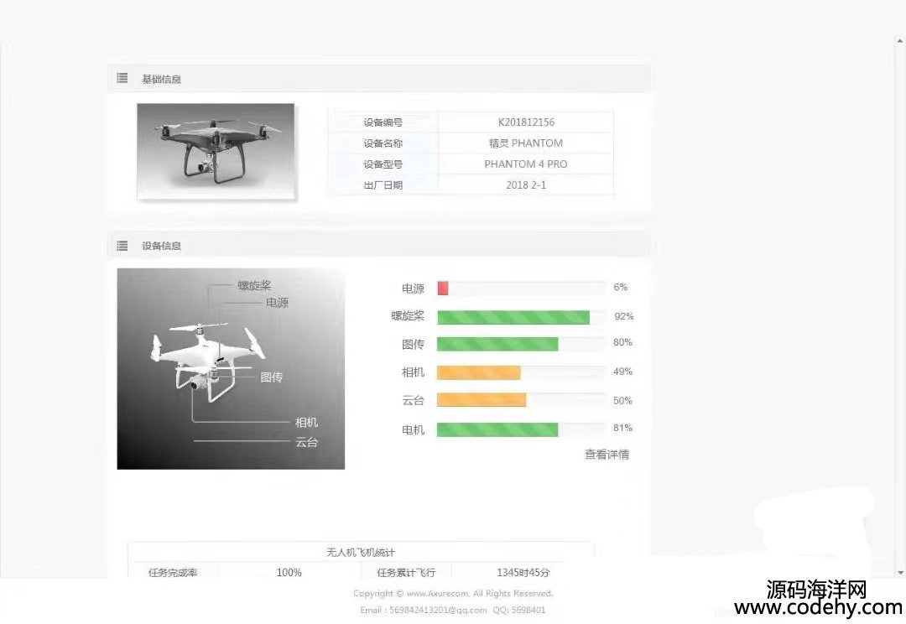Click the 图传 callout in the drone diagram
This screenshot has width=906, height=624.
pyautogui.click(x=272, y=377)
